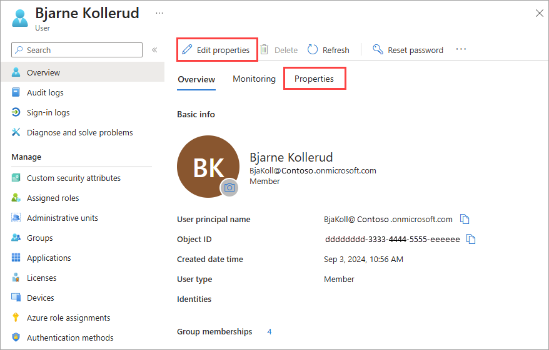
Task: Click the Identities label
Action: (194, 299)
